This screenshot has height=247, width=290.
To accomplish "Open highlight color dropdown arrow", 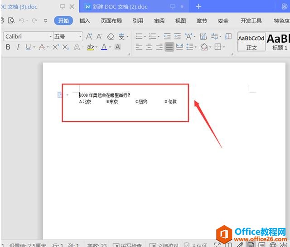I will (x=97, y=47).
